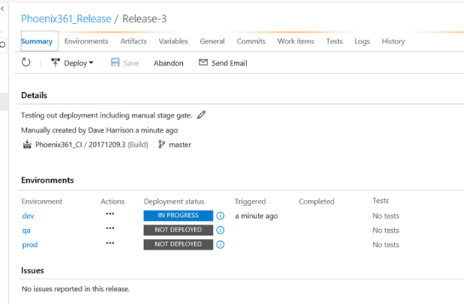The image size is (464, 304).
Task: Click the refresh icon in the toolbar
Action: click(x=26, y=63)
